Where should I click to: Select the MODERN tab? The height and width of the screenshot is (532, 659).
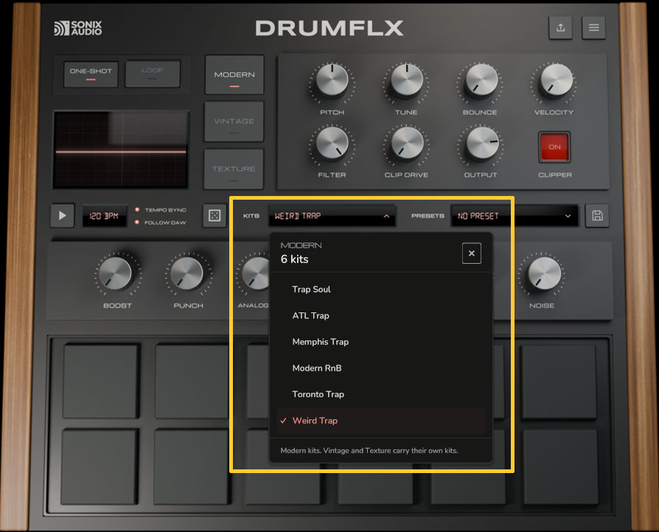234,75
